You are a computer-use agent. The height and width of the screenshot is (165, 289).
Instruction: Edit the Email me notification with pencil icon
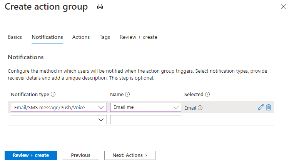pyautogui.click(x=261, y=107)
